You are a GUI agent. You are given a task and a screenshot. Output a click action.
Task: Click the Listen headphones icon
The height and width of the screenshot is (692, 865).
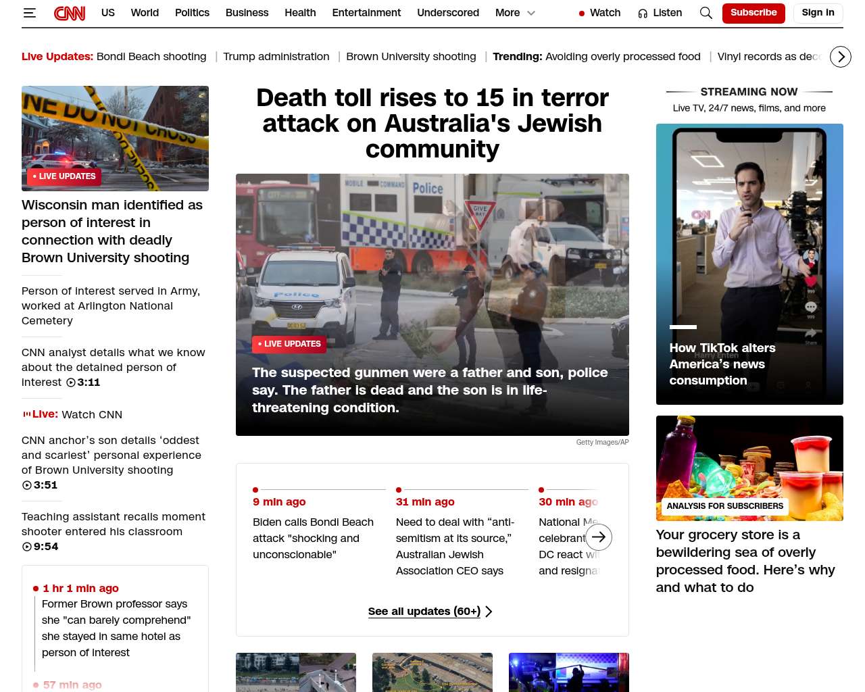point(643,14)
